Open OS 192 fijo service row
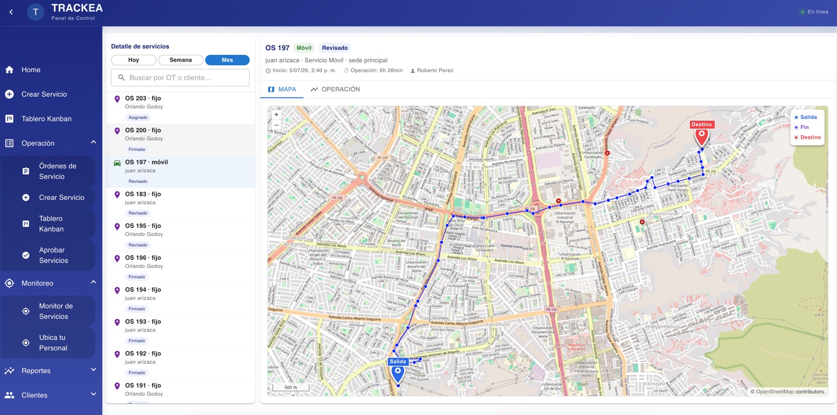 coord(180,363)
